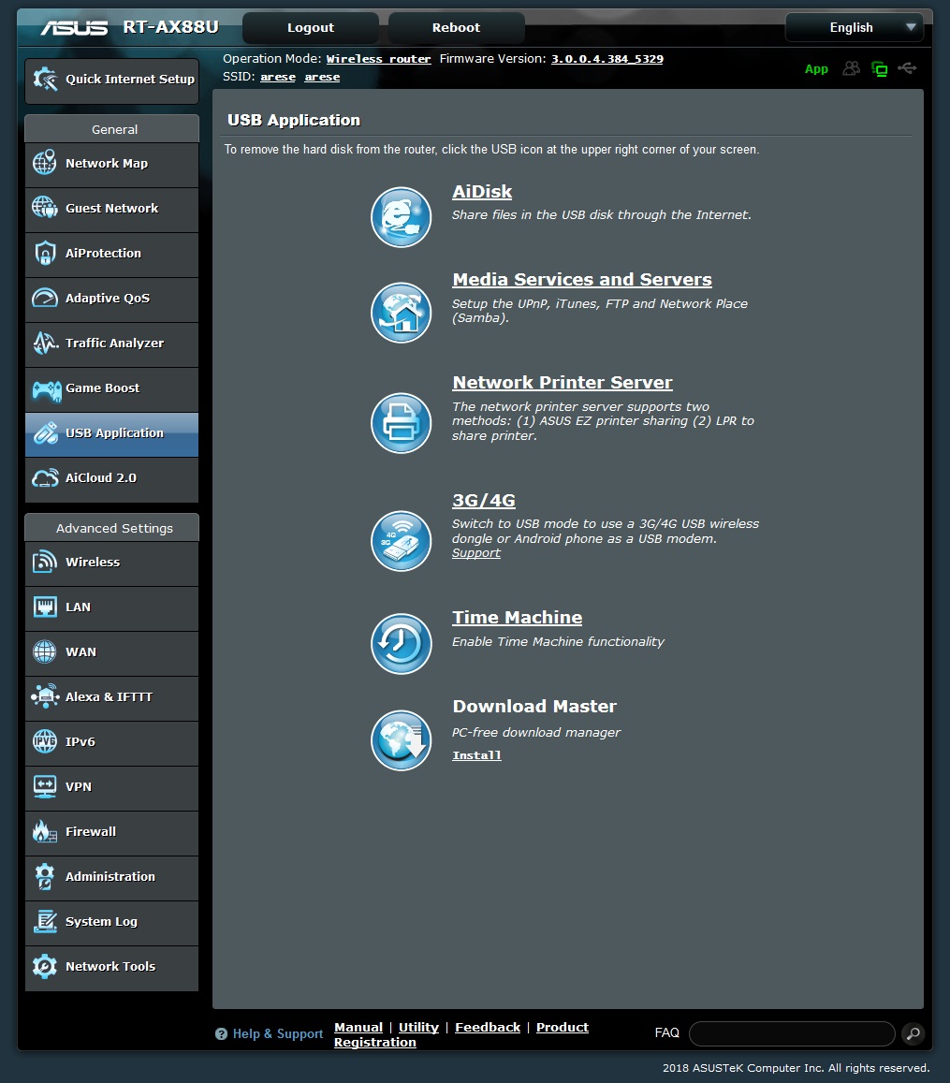
Task: Click the guest users icon in header
Action: click(x=852, y=67)
